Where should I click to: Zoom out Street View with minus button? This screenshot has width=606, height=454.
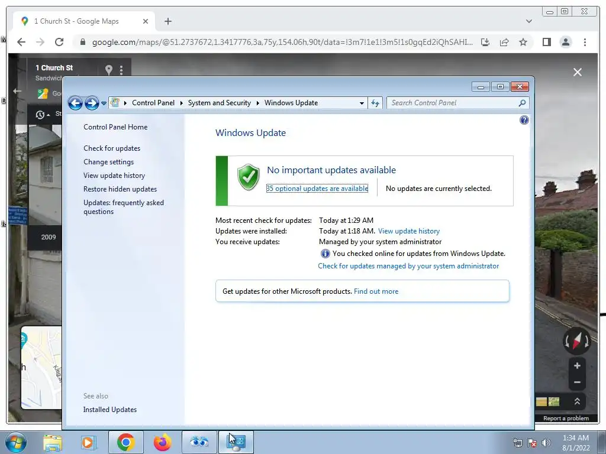point(577,382)
